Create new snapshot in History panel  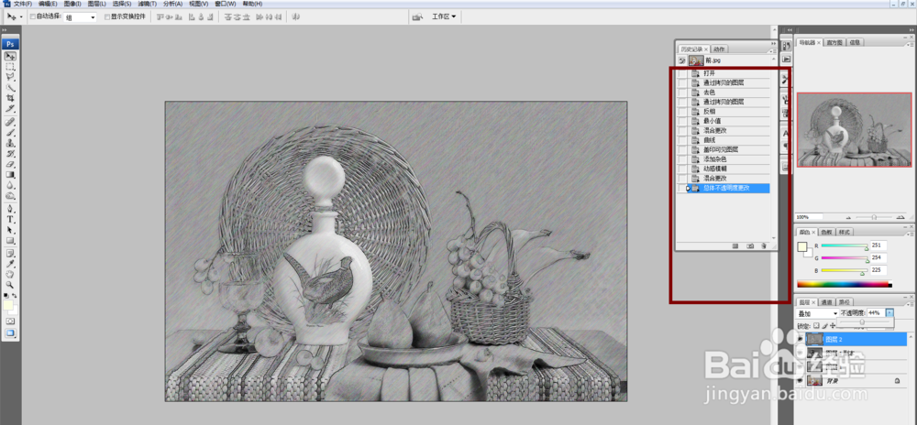(x=750, y=246)
